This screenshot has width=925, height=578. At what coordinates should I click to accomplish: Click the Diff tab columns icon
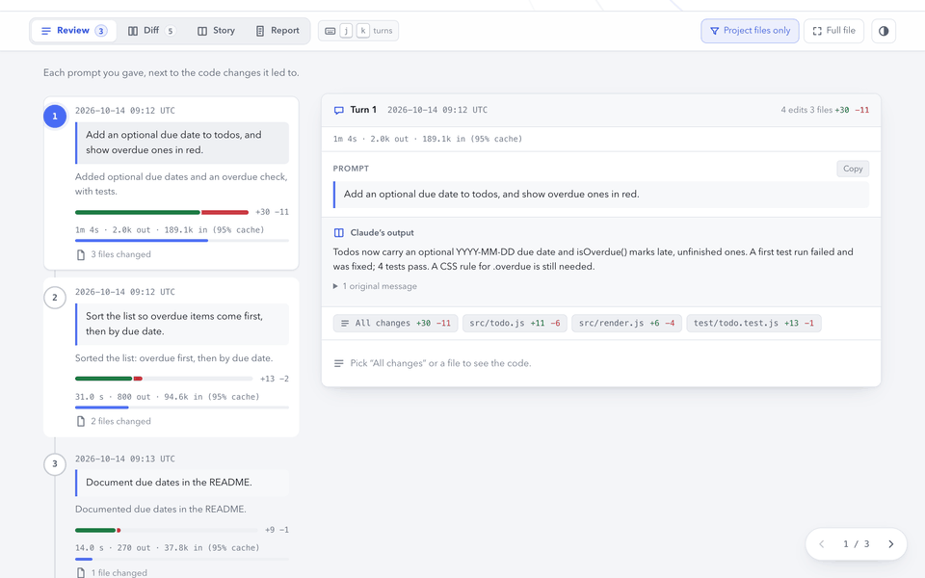point(133,31)
